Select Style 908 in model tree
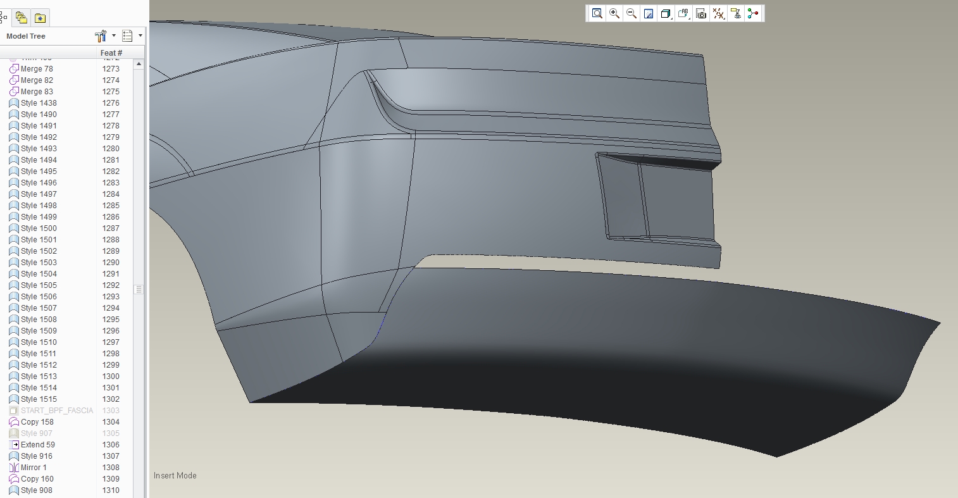 click(x=37, y=490)
